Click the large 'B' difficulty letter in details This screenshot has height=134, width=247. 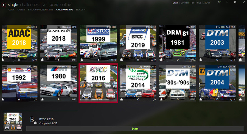tap(32, 120)
